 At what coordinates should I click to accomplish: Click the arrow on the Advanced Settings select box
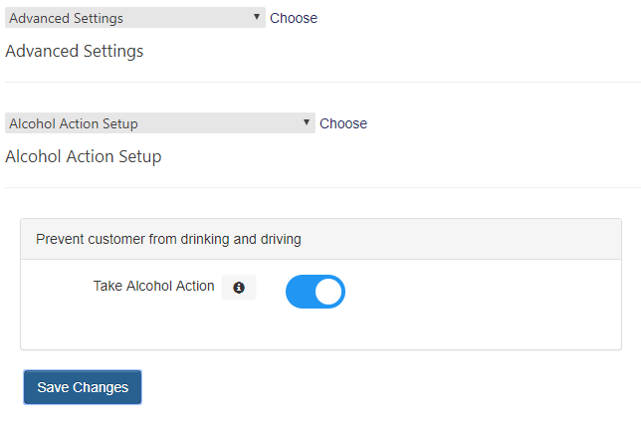pyautogui.click(x=257, y=17)
